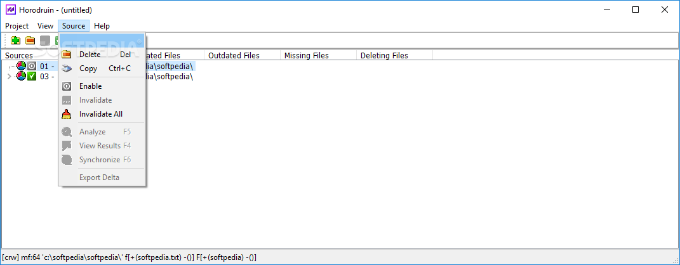Minimize the Horodruin window
This screenshot has height=265, width=680.
[x=606, y=10]
